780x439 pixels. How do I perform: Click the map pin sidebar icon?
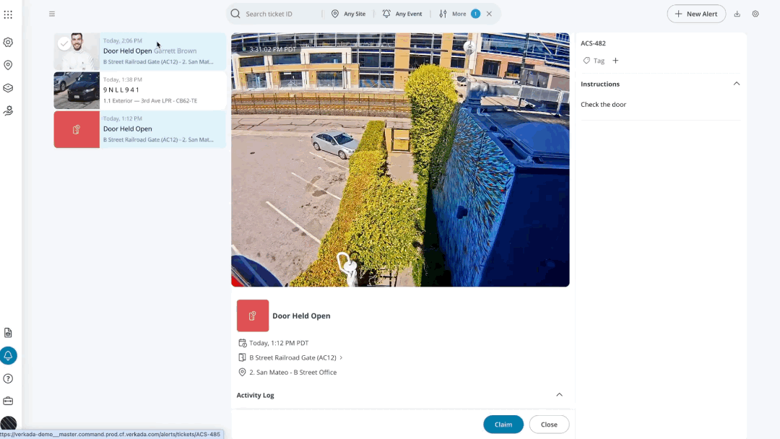[8, 65]
